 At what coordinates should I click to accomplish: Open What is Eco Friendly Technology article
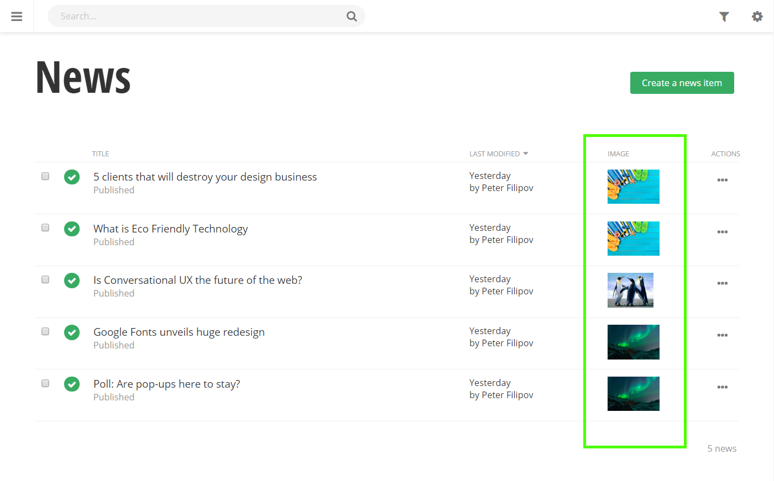coord(170,229)
